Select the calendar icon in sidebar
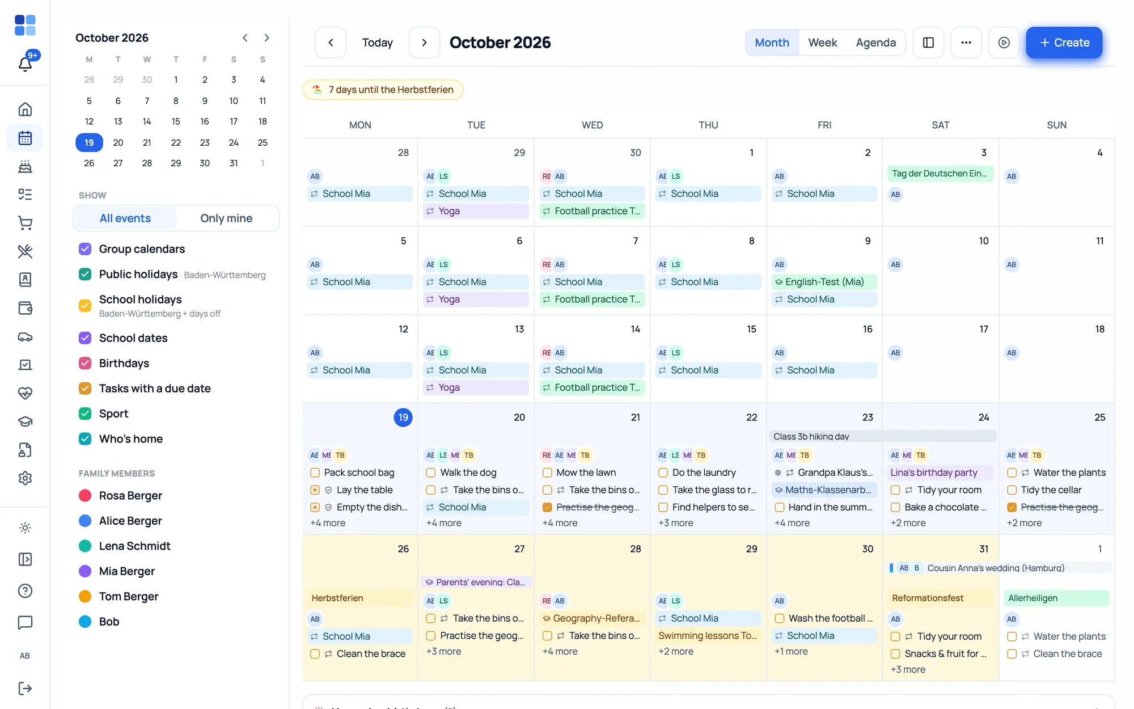 point(25,138)
